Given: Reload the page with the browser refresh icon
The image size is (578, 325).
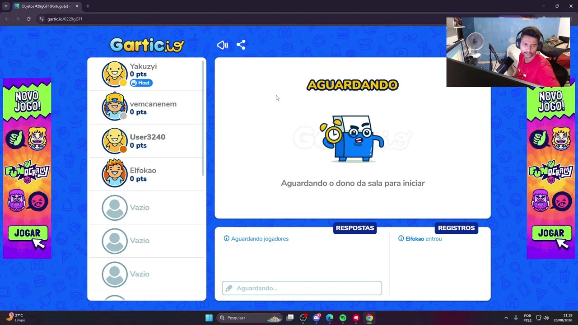Looking at the screenshot, I should tap(28, 19).
